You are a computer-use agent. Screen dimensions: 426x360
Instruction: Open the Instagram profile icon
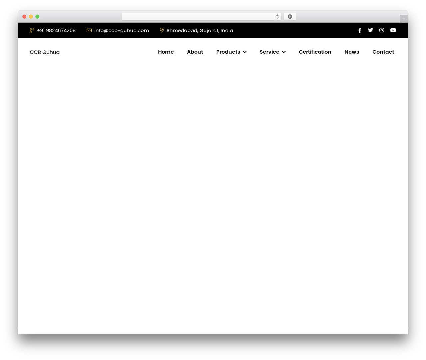coord(382,30)
